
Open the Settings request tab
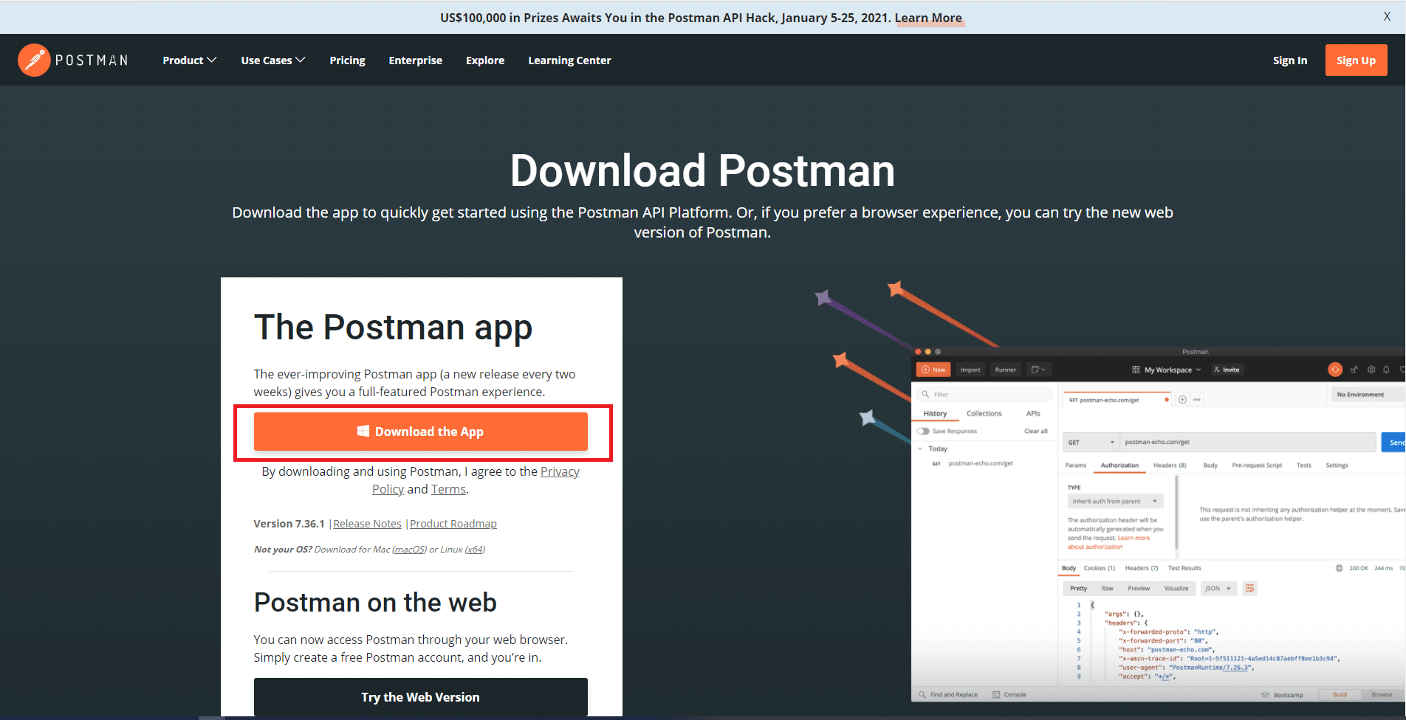[x=1337, y=465]
